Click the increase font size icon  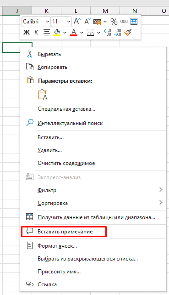[x=77, y=21]
